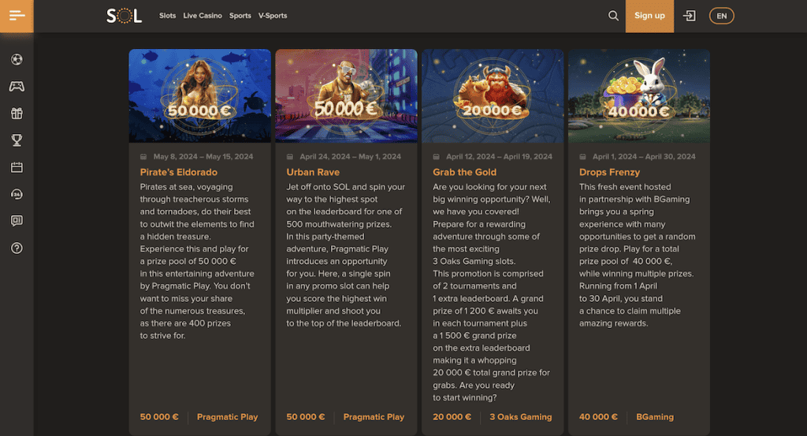Select the V-Sports menu item
The height and width of the screenshot is (436, 807).
point(273,16)
